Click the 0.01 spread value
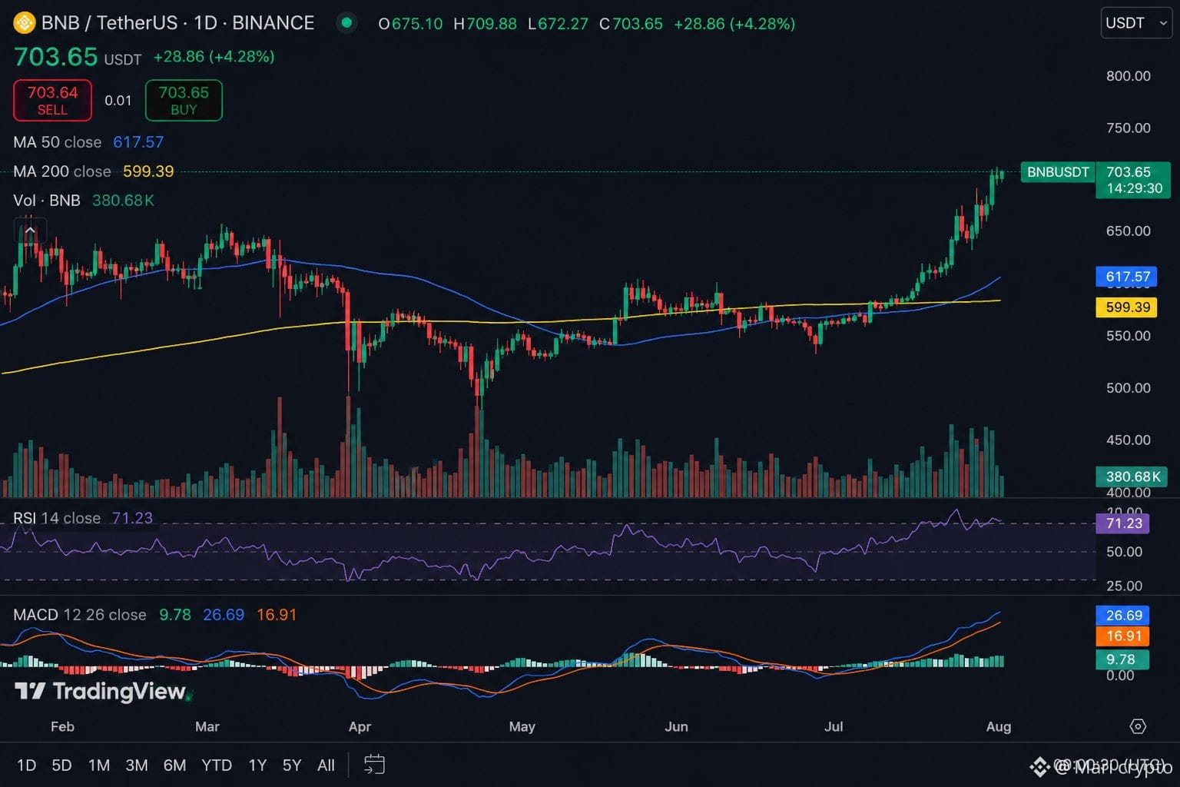 pyautogui.click(x=118, y=101)
